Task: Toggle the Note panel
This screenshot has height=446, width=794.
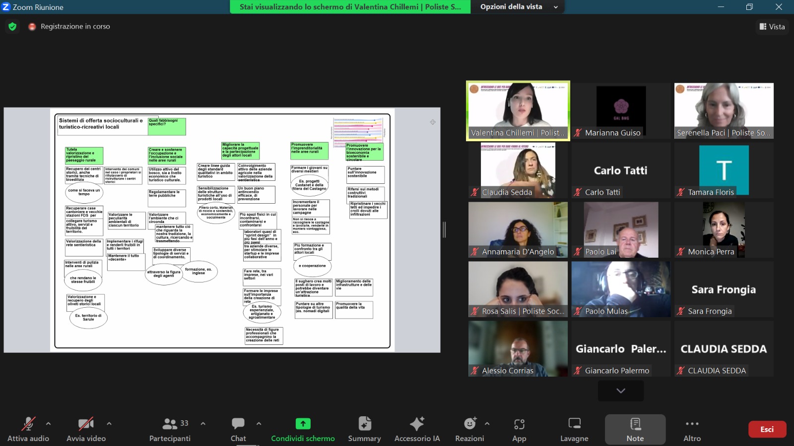Action: pos(635,429)
